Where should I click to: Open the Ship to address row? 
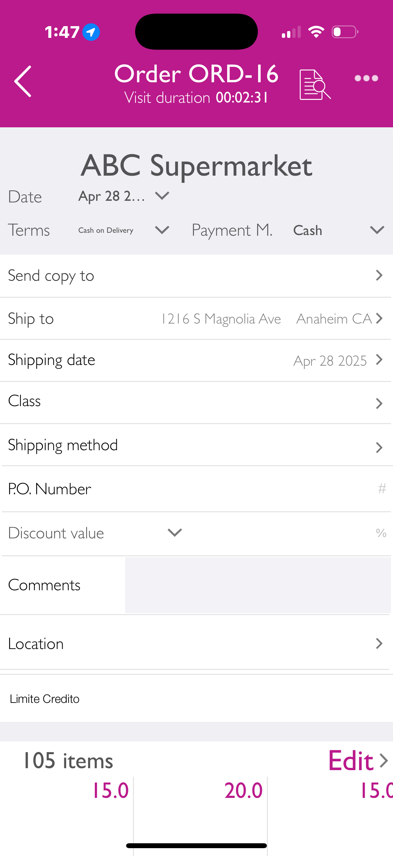coord(196,319)
